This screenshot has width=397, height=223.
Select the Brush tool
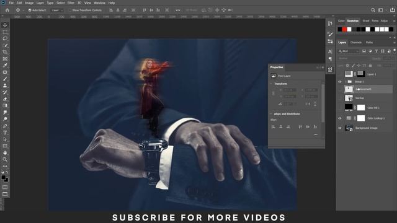tap(5, 79)
